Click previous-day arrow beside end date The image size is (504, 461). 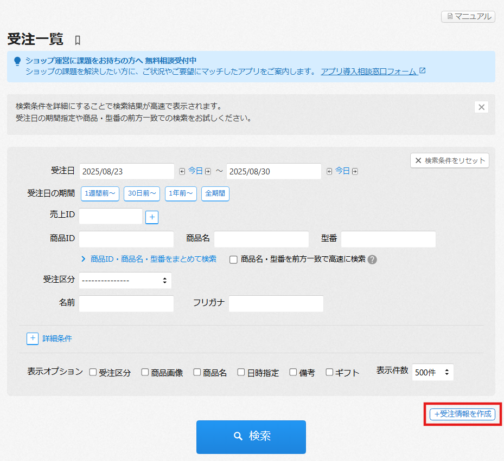click(x=329, y=171)
